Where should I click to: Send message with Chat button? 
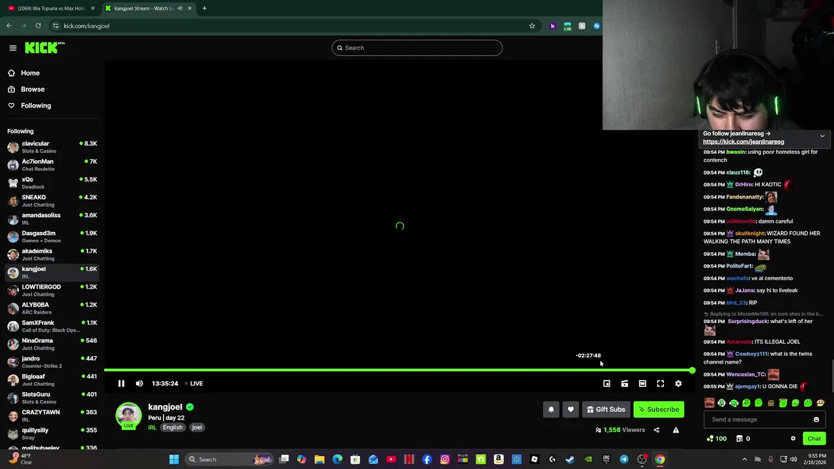click(x=814, y=439)
